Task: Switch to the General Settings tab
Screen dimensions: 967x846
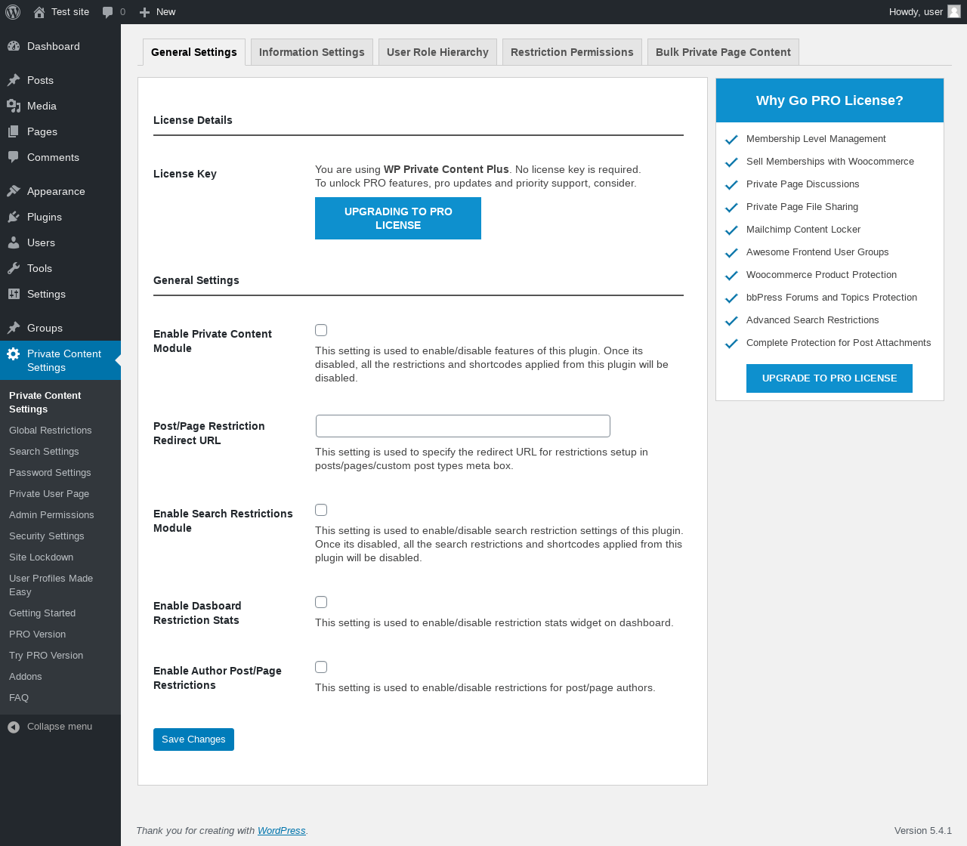Action: 194,52
